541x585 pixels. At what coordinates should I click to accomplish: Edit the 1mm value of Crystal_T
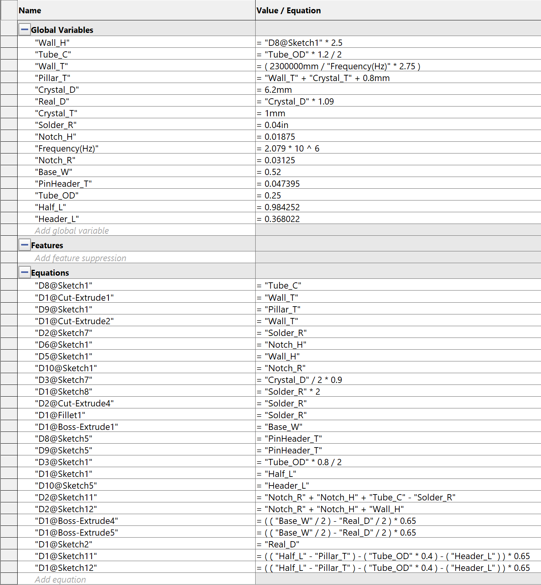(x=398, y=113)
